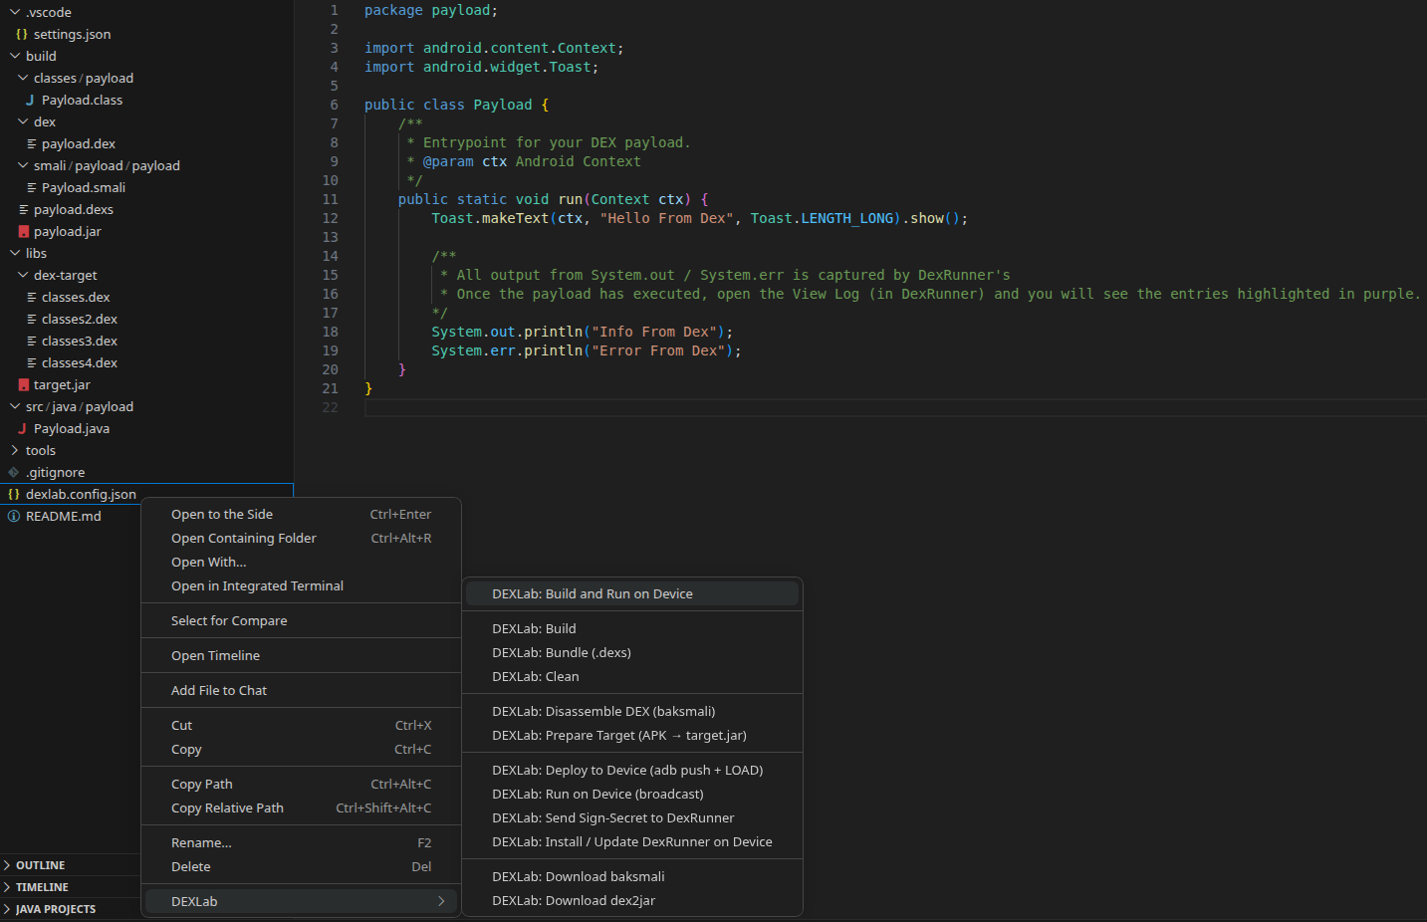1427x922 pixels.
Task: Collapse the dex-target folder
Action: (23, 275)
